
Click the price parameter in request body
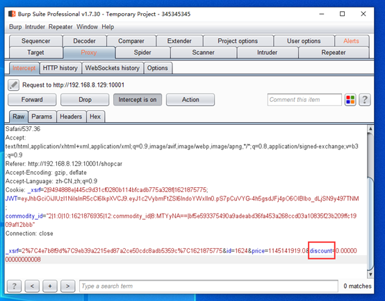pyautogui.click(x=258, y=251)
